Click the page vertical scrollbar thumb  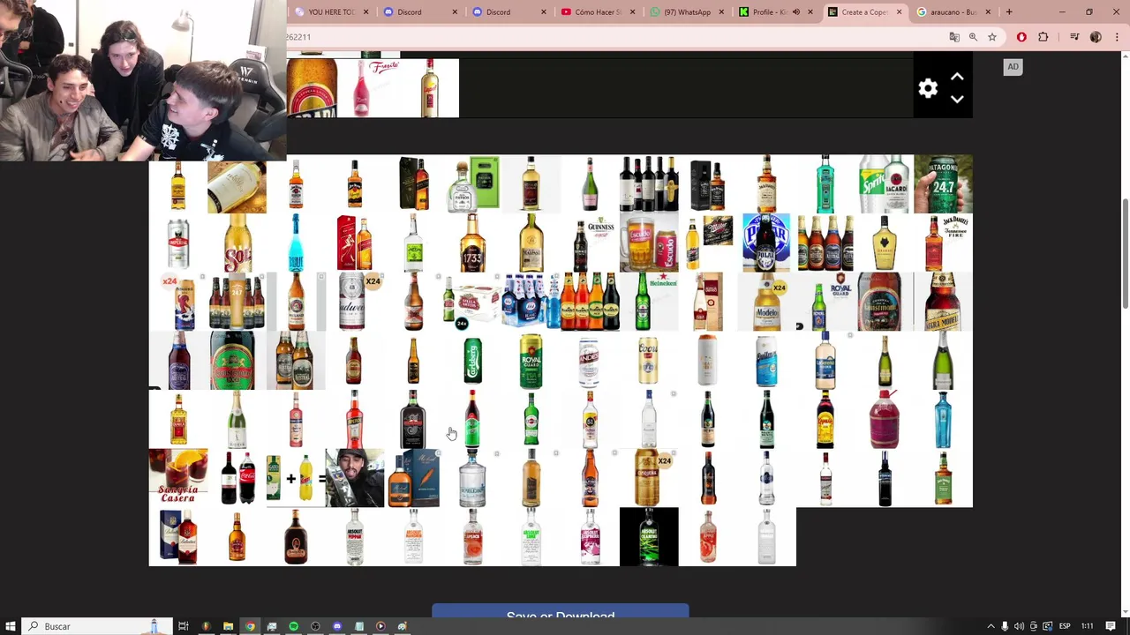coord(1125,254)
